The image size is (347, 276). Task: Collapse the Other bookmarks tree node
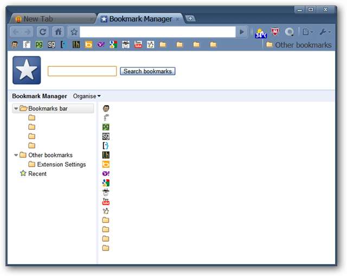tap(16, 155)
